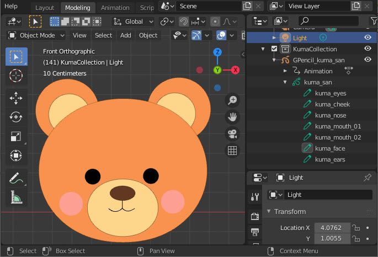Toggle visibility of GPencil_kuma_san

[x=368, y=60]
